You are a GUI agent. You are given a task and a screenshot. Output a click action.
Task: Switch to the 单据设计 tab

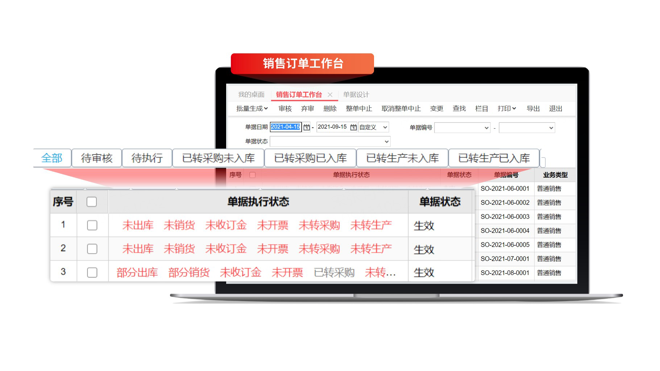[356, 95]
